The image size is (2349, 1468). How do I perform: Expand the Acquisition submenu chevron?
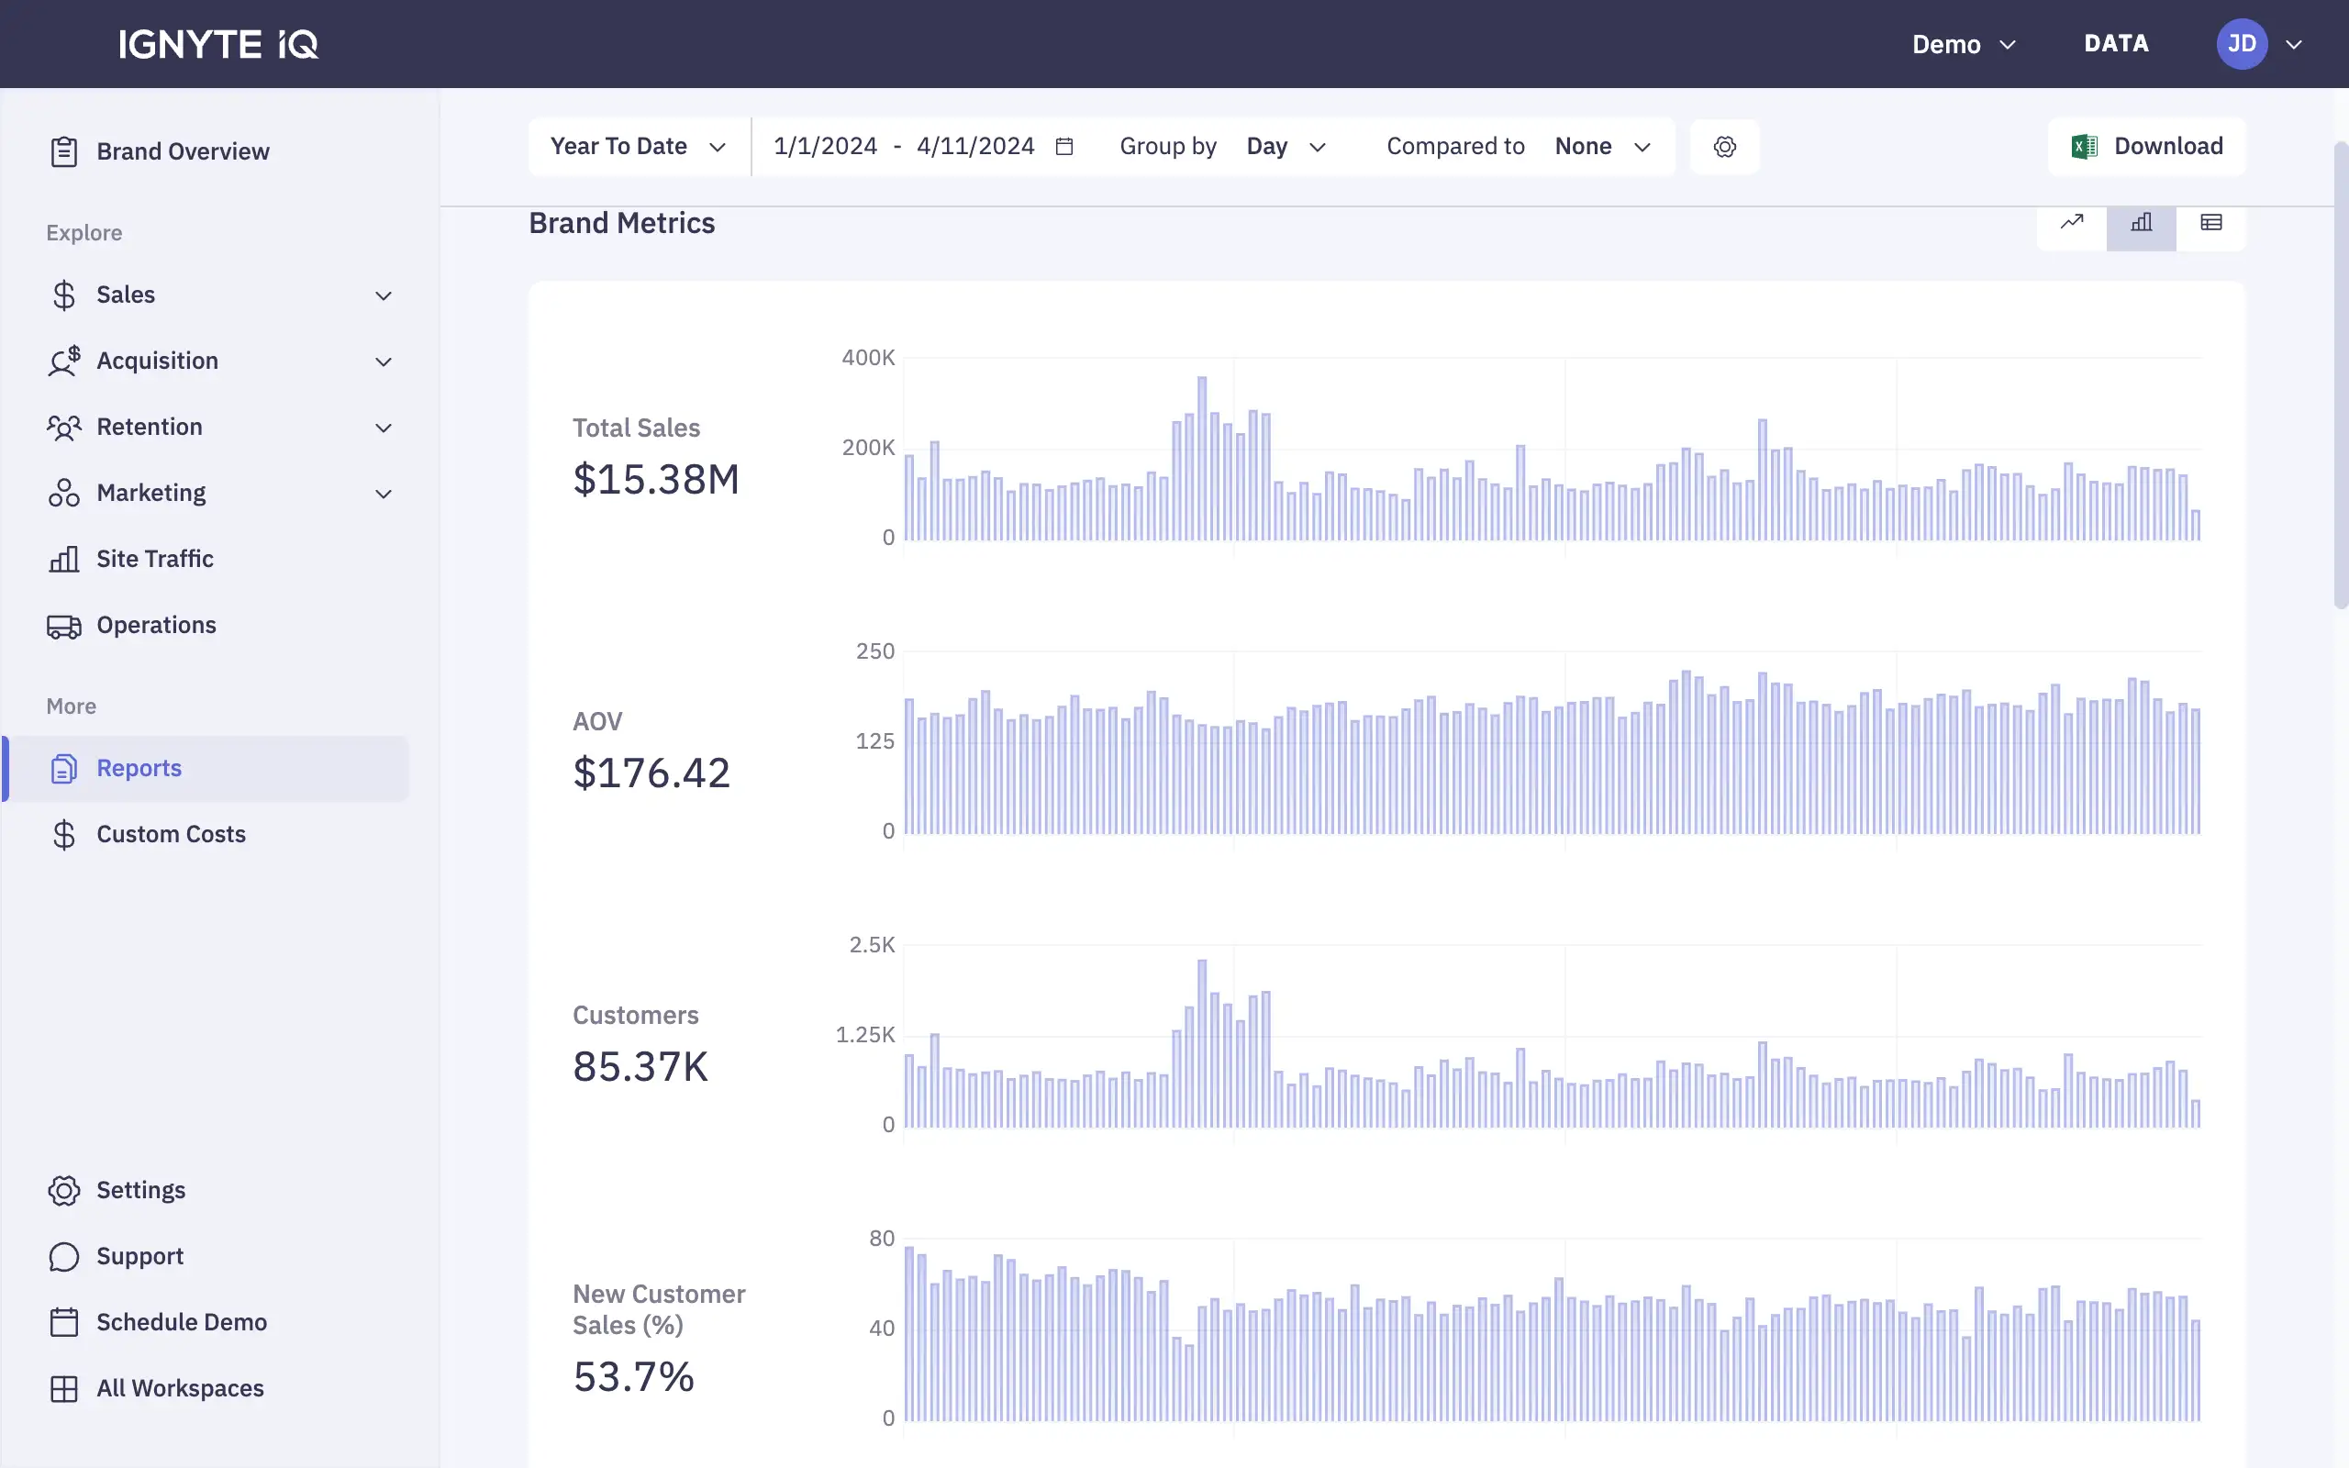point(384,361)
